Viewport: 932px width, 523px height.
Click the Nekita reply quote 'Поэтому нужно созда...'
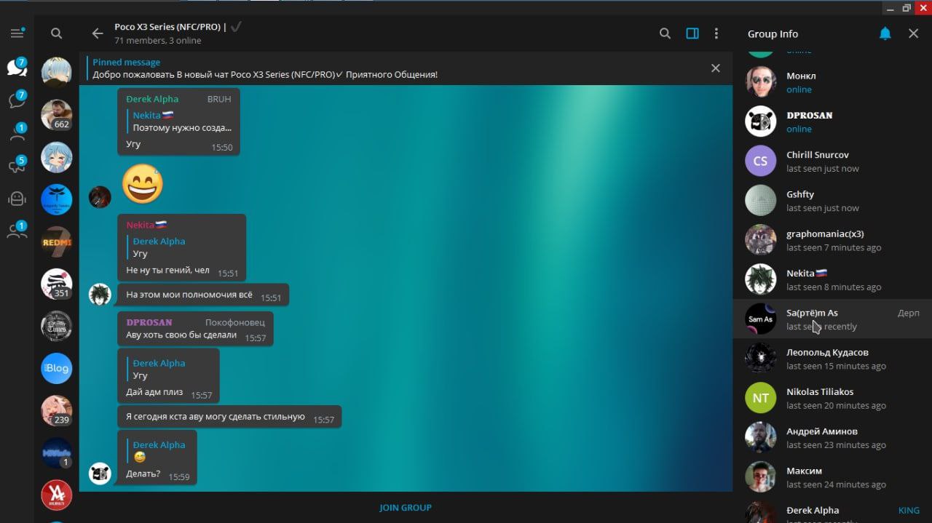pyautogui.click(x=179, y=121)
